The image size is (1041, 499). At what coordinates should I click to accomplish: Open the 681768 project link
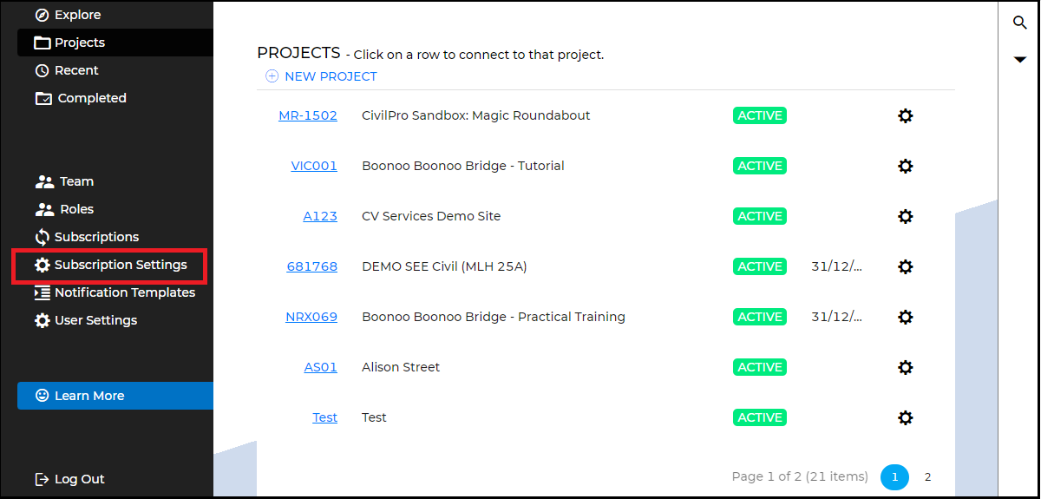coord(312,266)
